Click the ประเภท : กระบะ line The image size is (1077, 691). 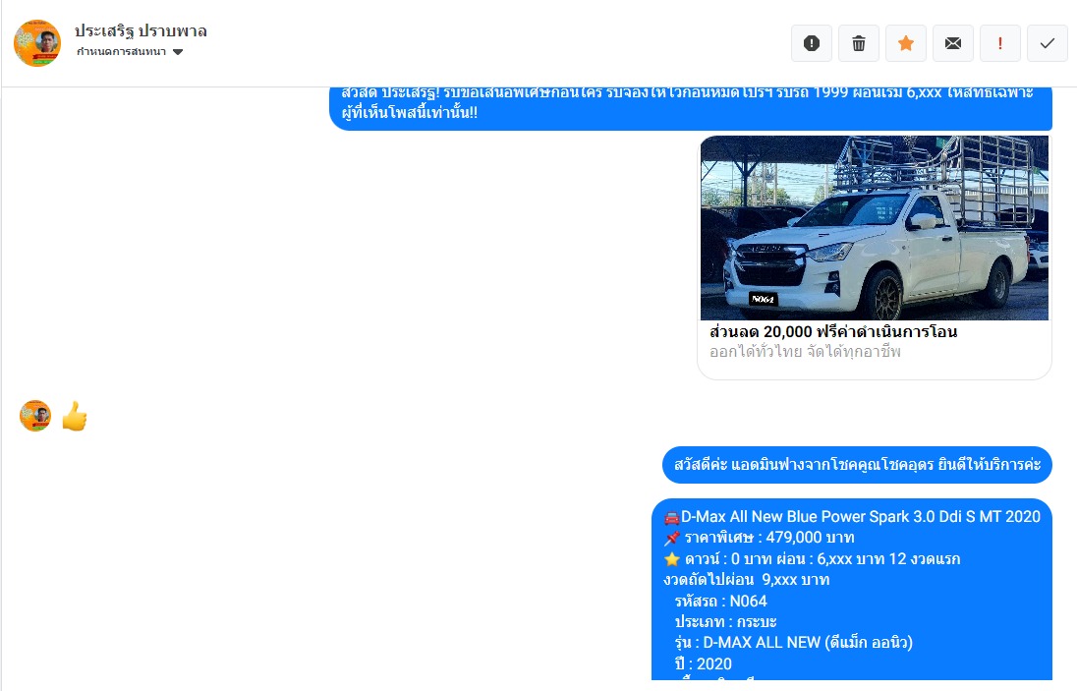point(725,621)
